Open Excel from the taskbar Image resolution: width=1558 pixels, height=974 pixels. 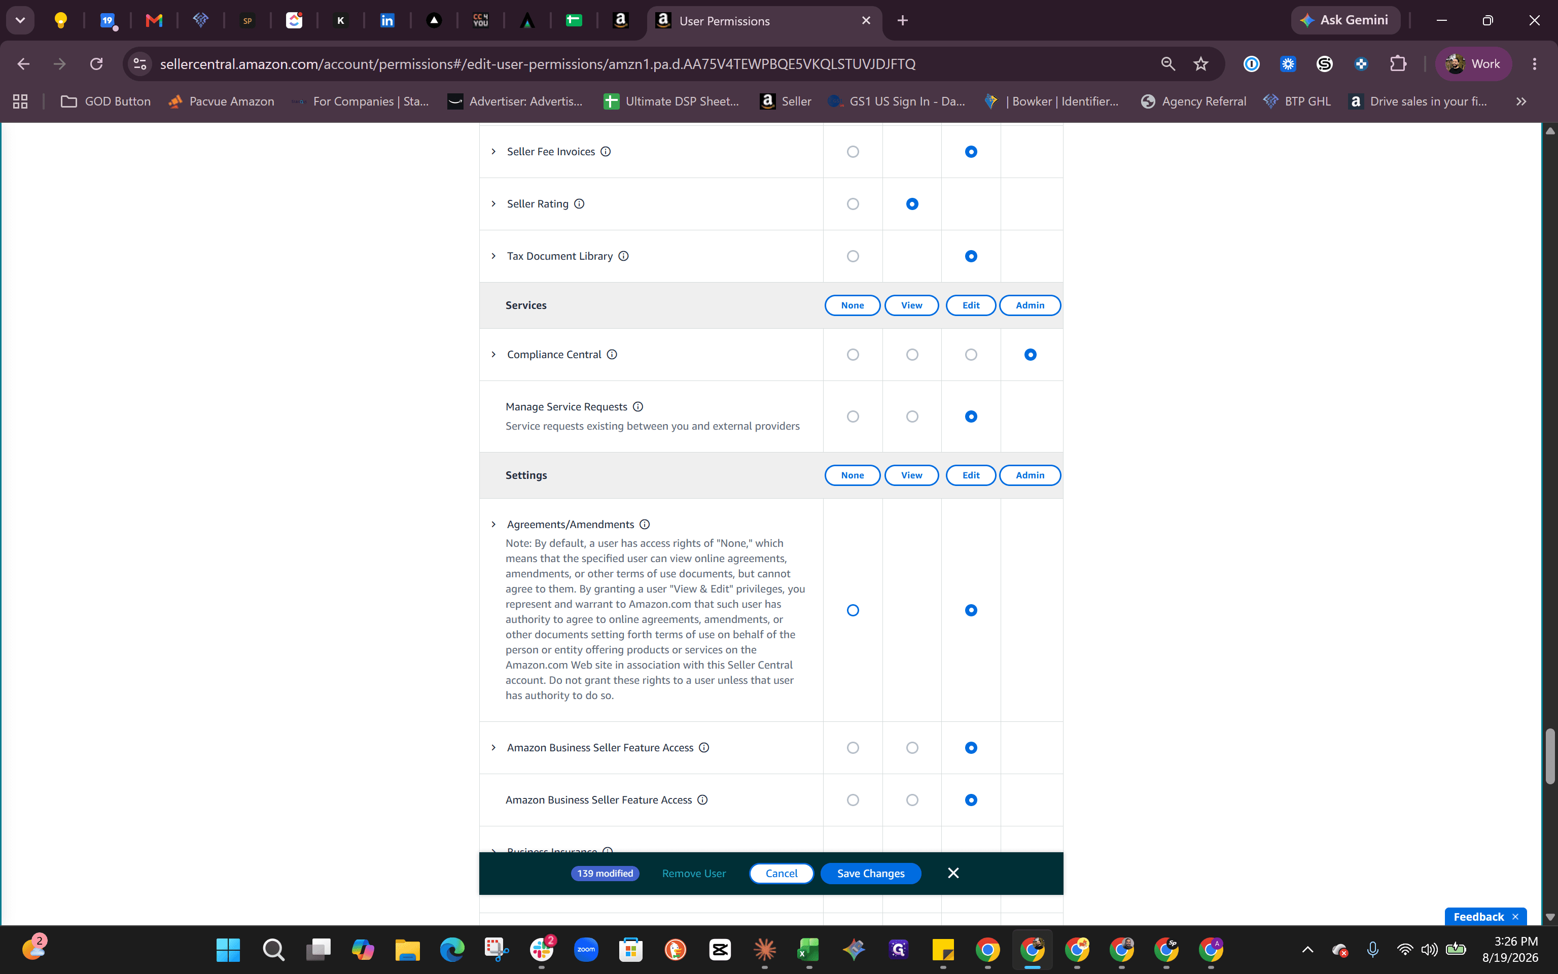point(808,949)
